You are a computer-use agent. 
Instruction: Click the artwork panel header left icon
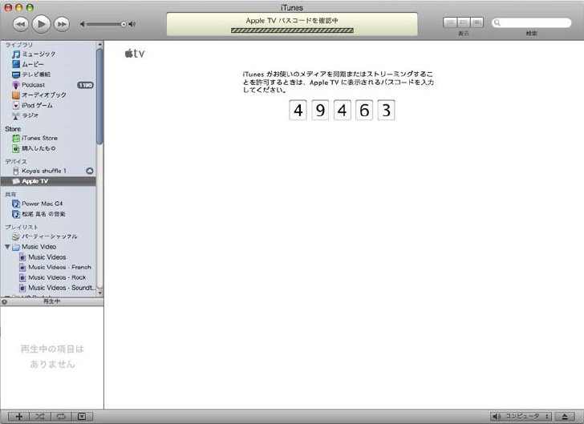point(5,302)
